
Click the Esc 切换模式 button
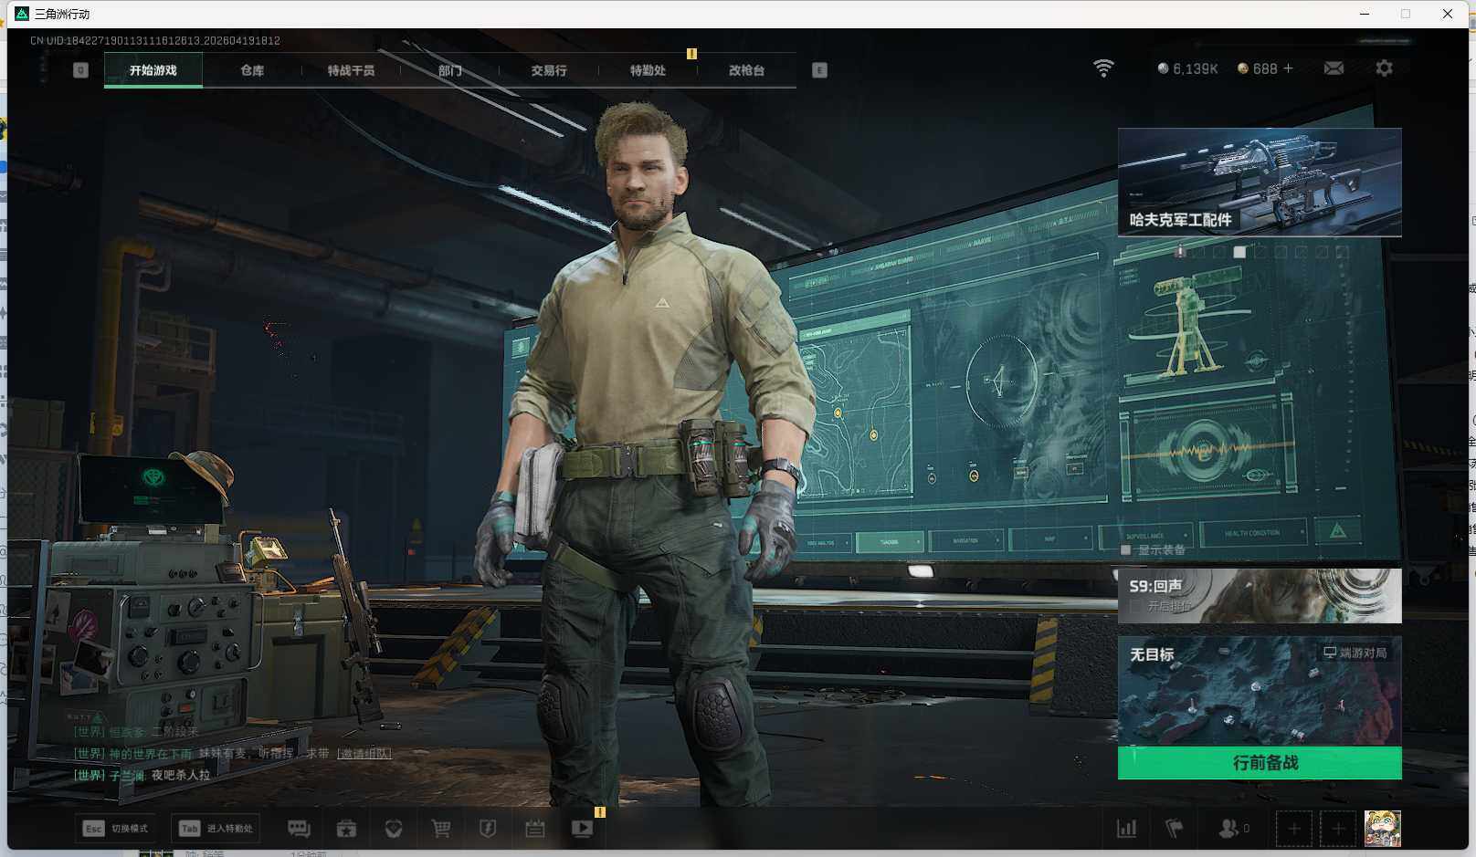coord(115,829)
